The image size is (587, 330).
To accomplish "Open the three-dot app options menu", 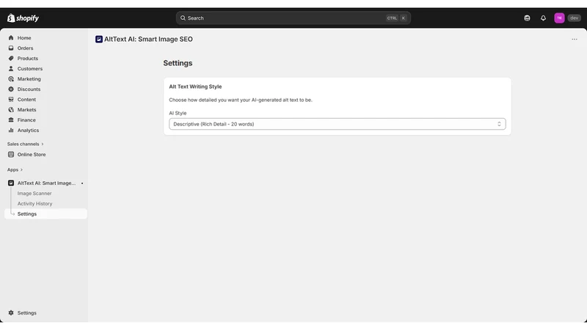I will click(575, 40).
